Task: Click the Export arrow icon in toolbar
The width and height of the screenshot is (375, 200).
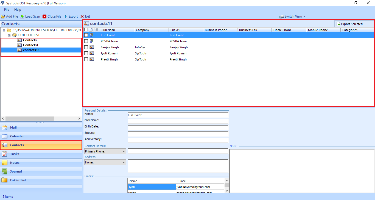Action: pos(66,16)
